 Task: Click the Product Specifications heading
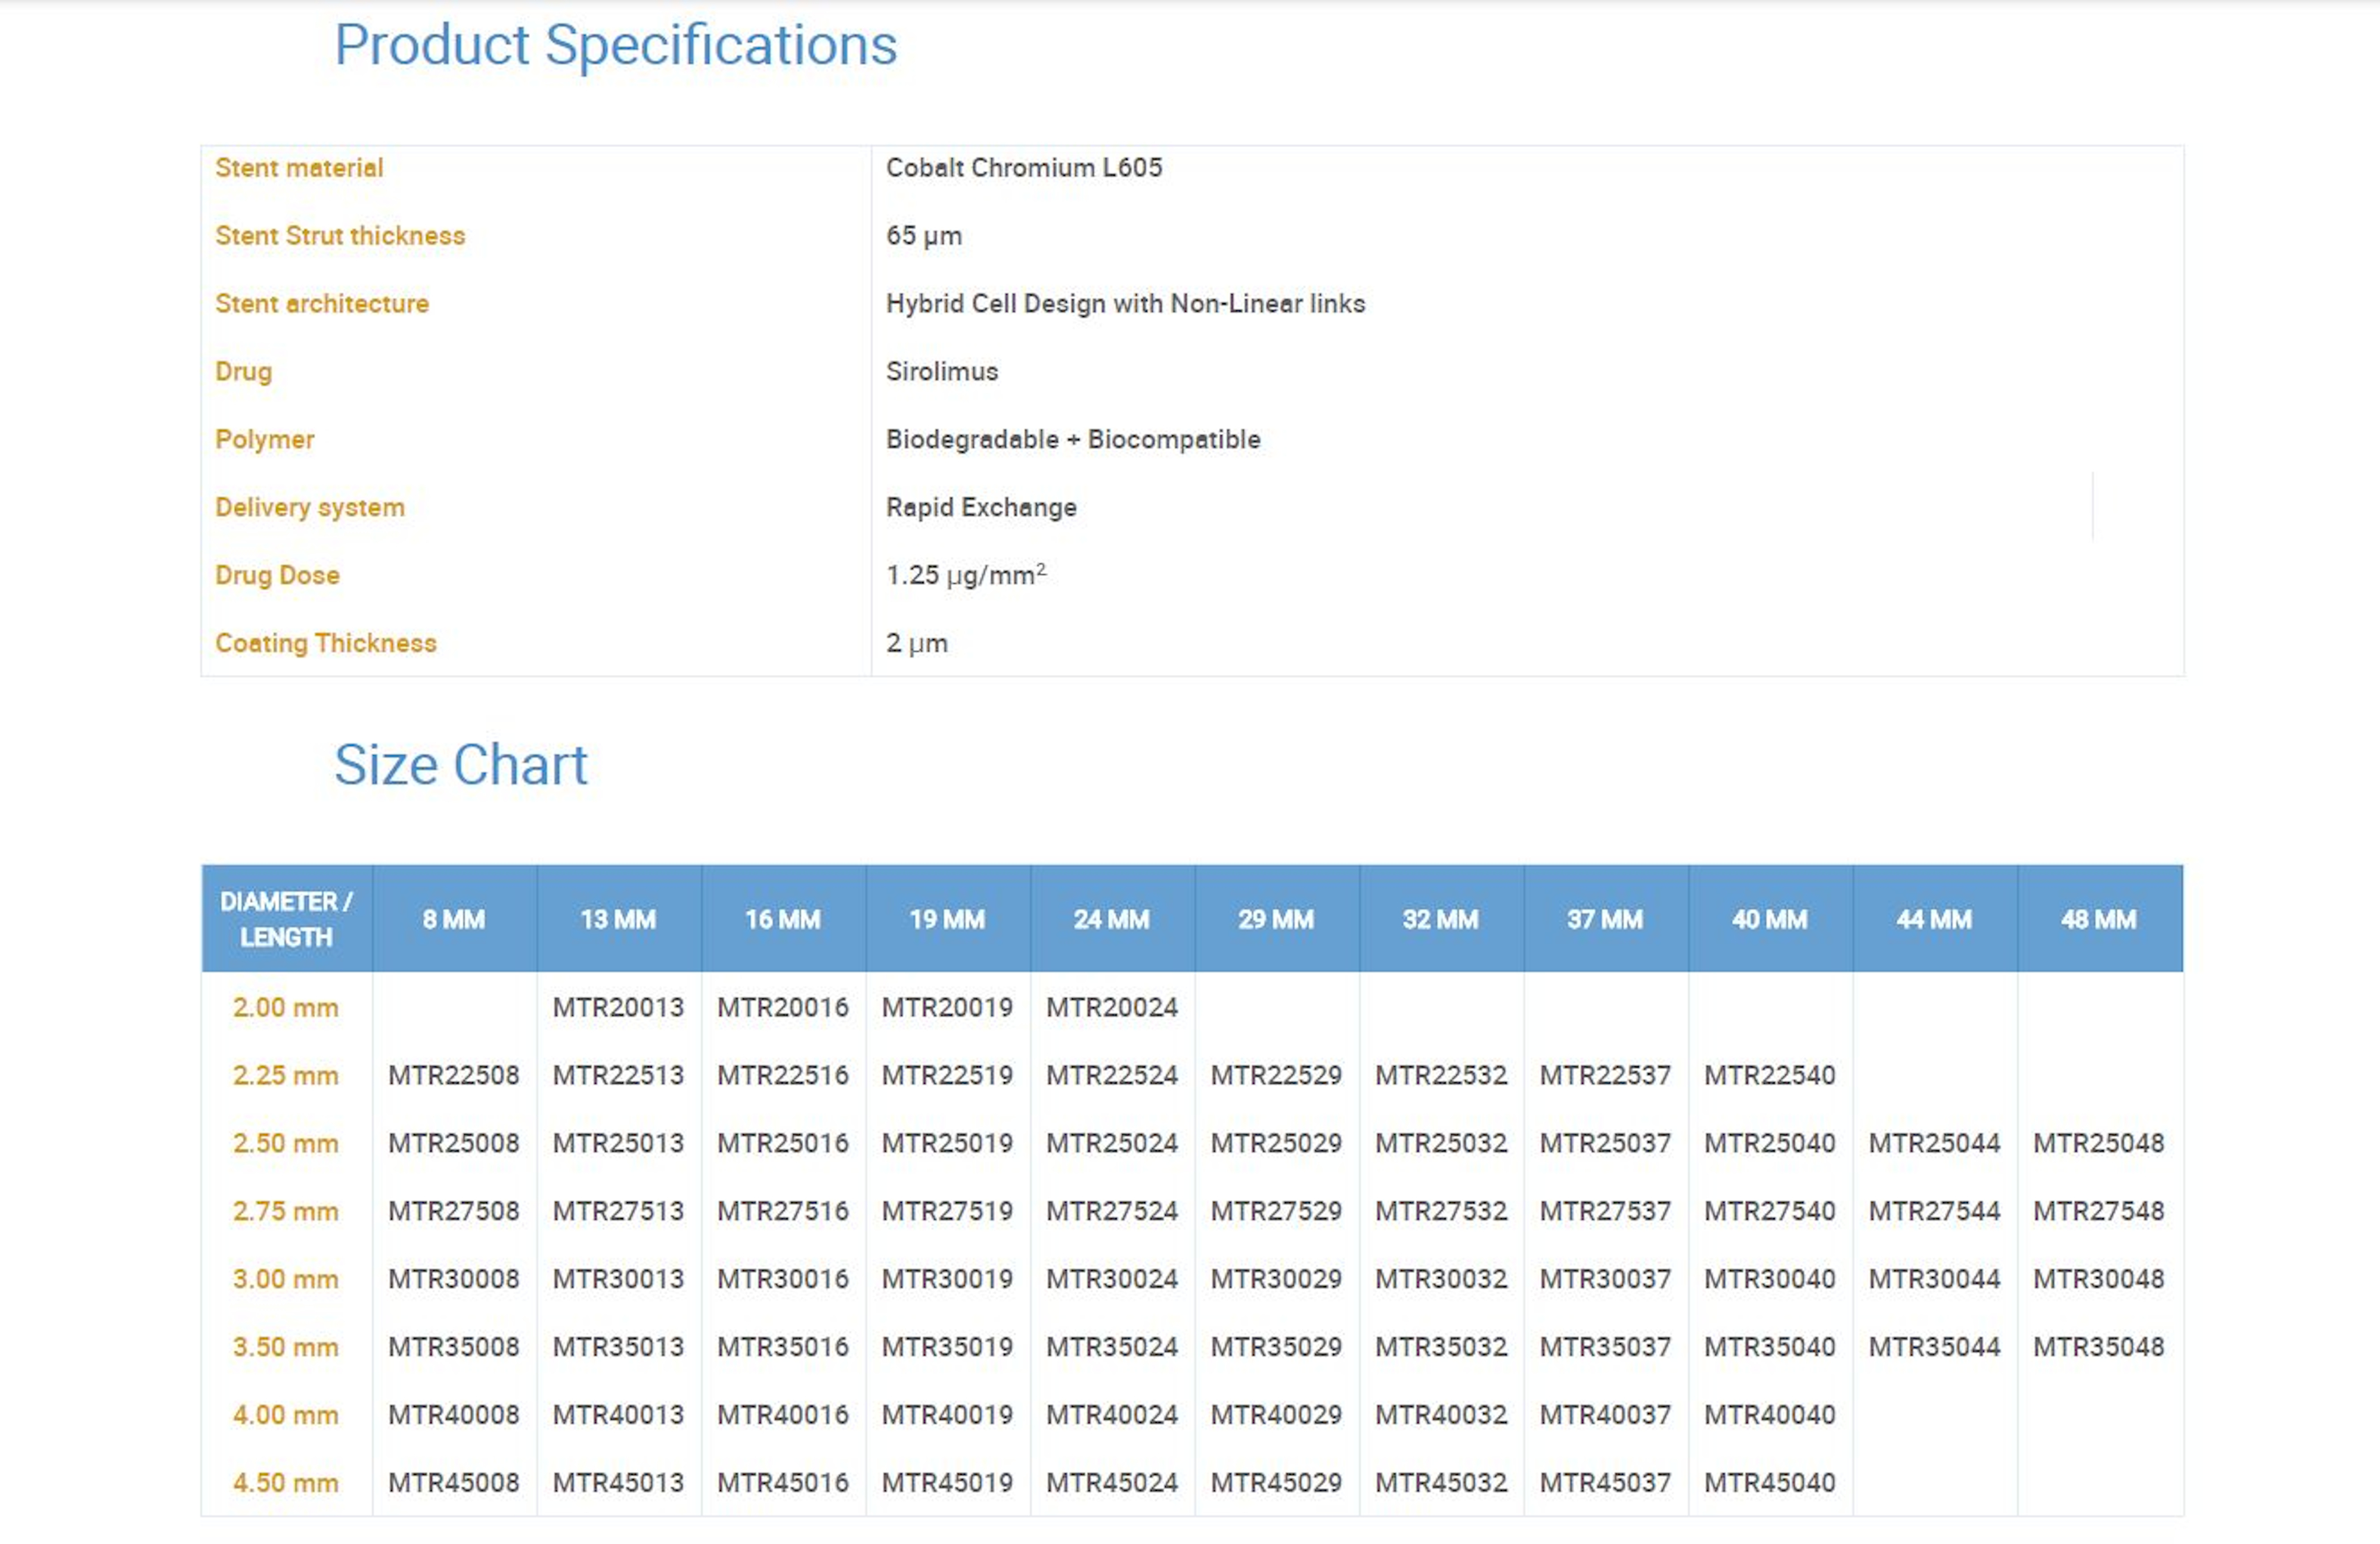pos(615,46)
